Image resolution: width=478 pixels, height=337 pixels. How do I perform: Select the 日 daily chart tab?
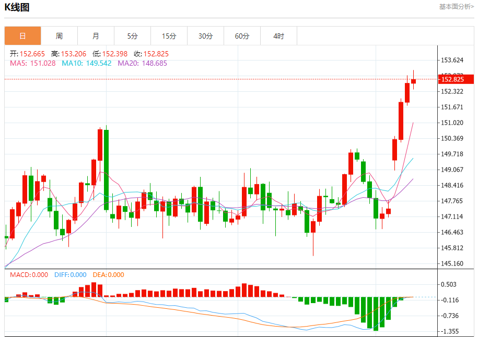(x=22, y=36)
